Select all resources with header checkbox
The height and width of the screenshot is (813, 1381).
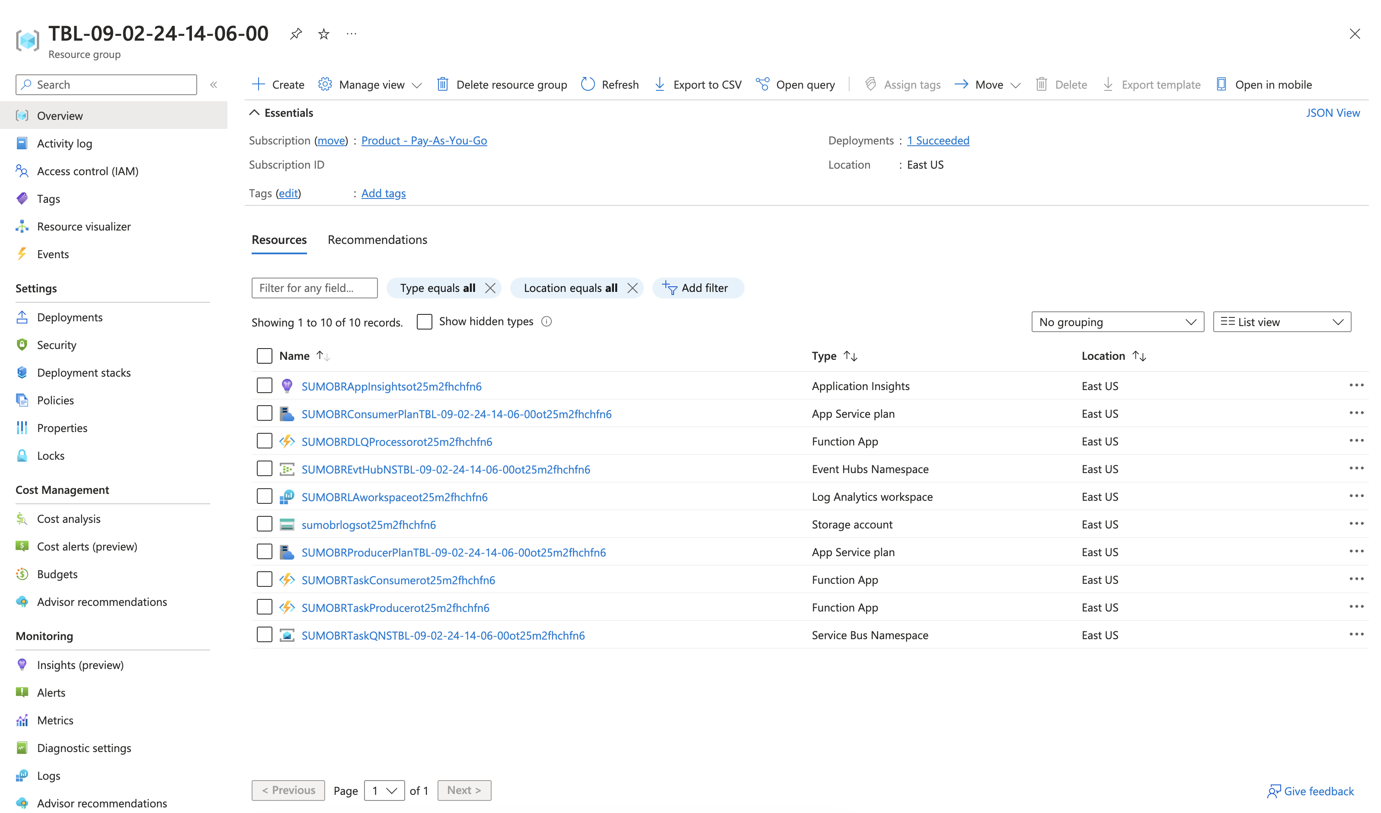pyautogui.click(x=264, y=355)
